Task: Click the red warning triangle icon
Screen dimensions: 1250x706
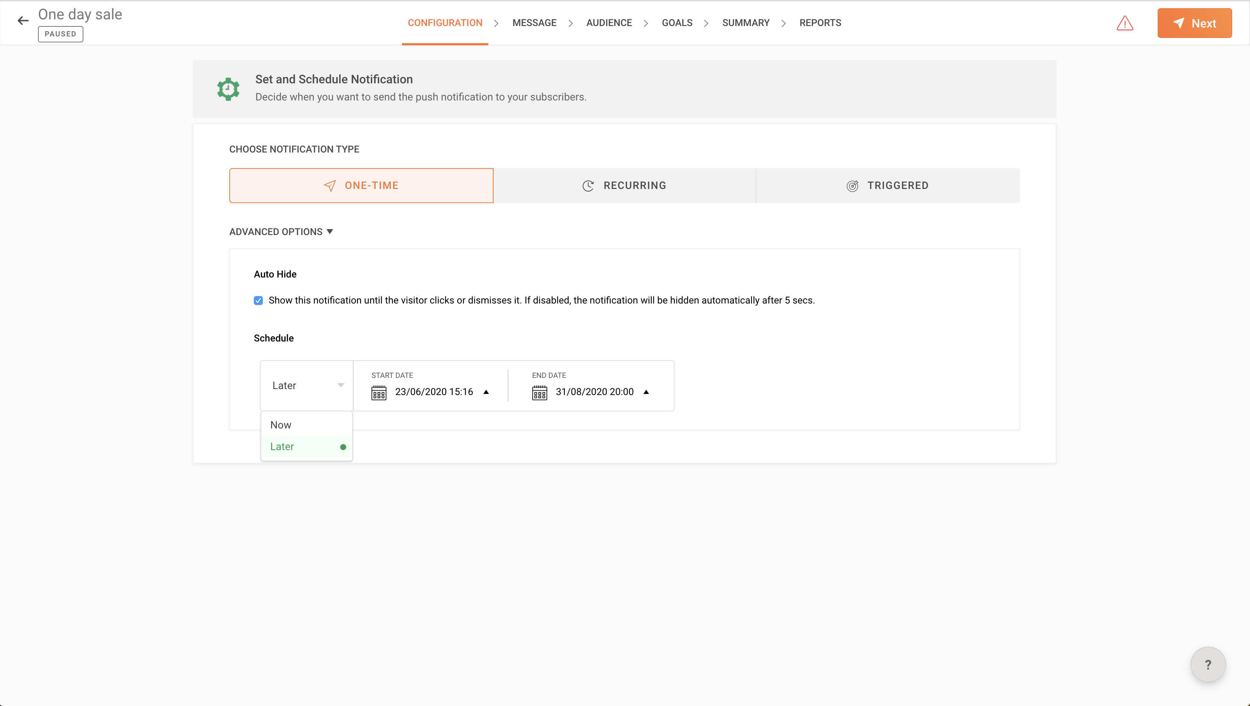Action: pyautogui.click(x=1124, y=23)
